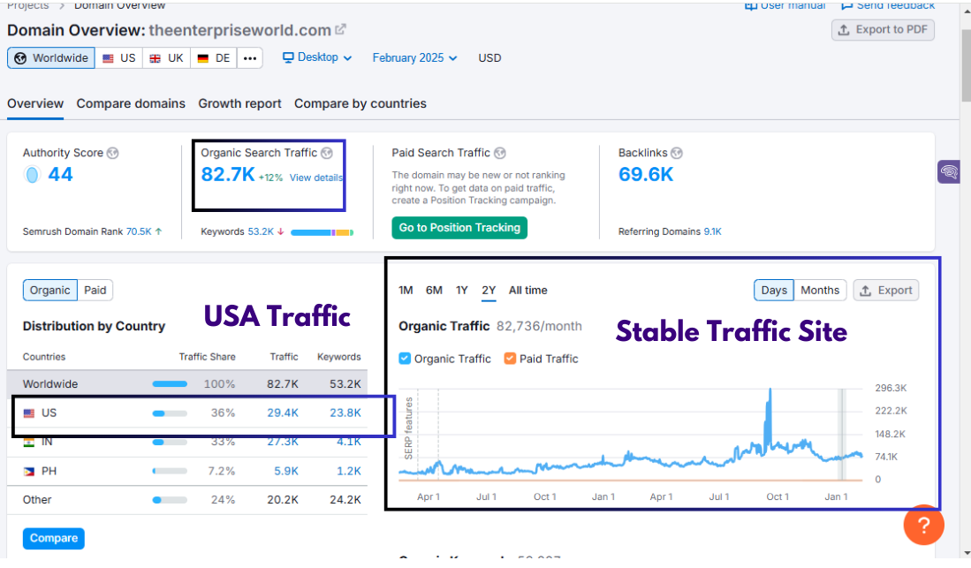This screenshot has height=568, width=971.
Task: Open the Desktop device dropdown
Action: click(x=317, y=57)
